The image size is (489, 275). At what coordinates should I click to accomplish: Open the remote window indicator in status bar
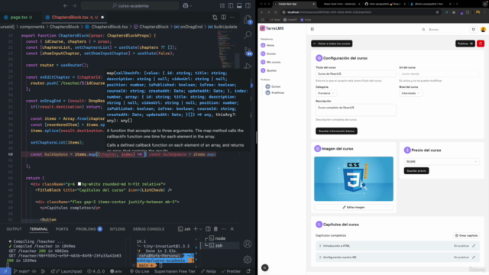[5, 271]
